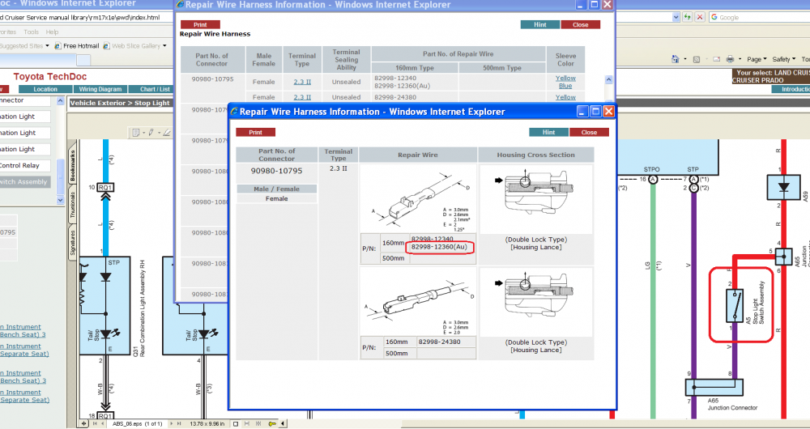Click the A5 Stop Light Switch Assembly symbol

click(x=735, y=306)
